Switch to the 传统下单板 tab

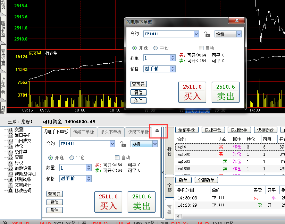tap(84, 132)
